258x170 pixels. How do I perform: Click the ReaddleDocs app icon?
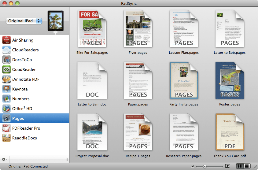pyautogui.click(x=6, y=138)
